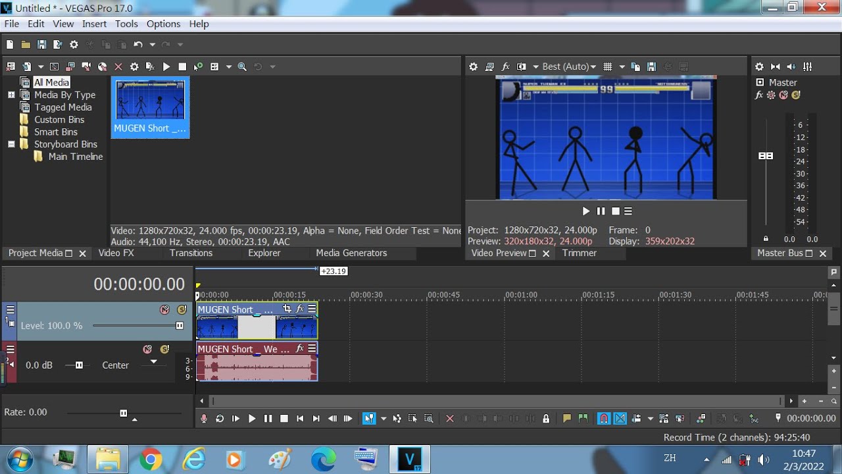
Task: Click Record button in transport bar
Action: [x=204, y=418]
